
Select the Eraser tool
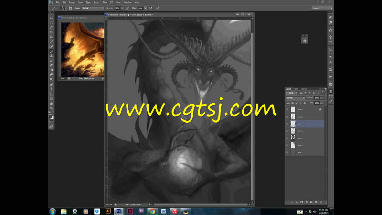(x=51, y=65)
